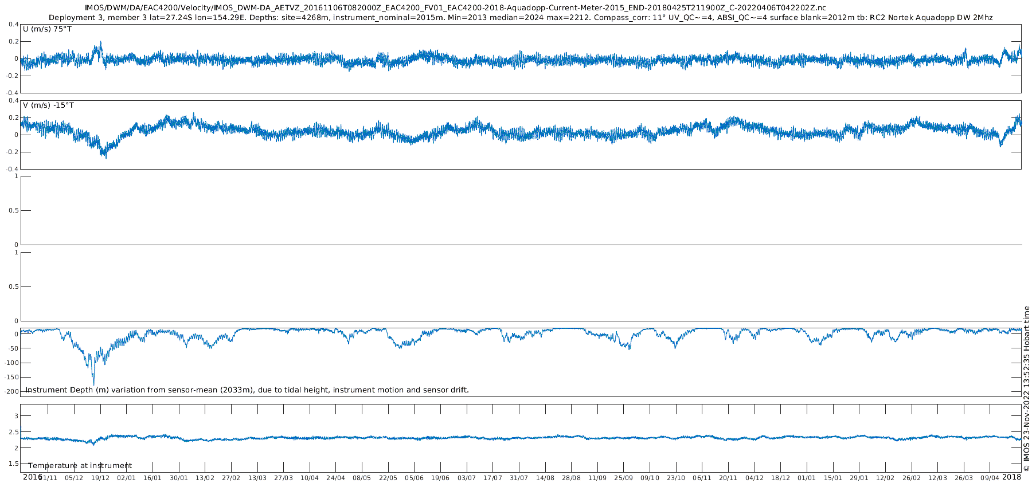This screenshot has width=1032, height=487.
Task: Click the U velocity peak near 19/12
Action: point(101,43)
